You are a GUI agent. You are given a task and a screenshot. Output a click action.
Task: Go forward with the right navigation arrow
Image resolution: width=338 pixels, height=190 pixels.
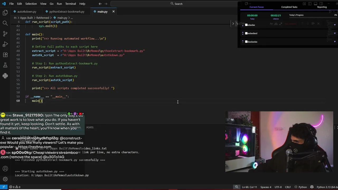pos(106,4)
